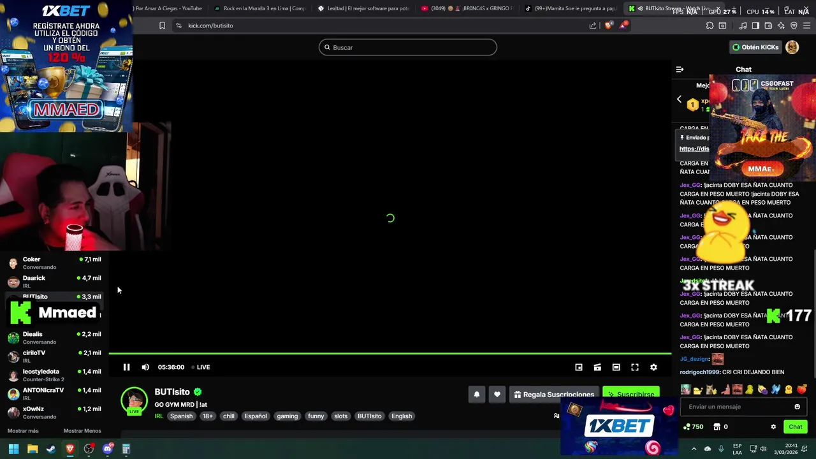Image resolution: width=816 pixels, height=459 pixels.
Task: Select the slots tag
Action: pyautogui.click(x=341, y=416)
